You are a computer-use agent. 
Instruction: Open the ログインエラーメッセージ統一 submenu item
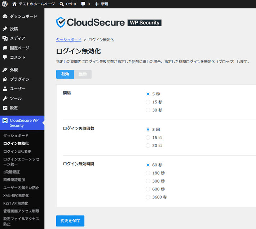click(x=21, y=162)
